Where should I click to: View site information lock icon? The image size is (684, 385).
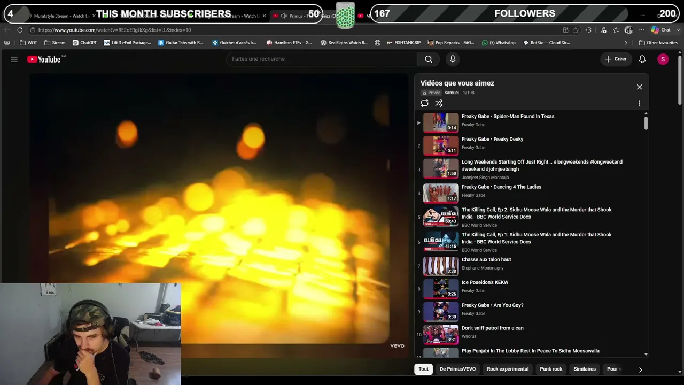click(x=33, y=30)
